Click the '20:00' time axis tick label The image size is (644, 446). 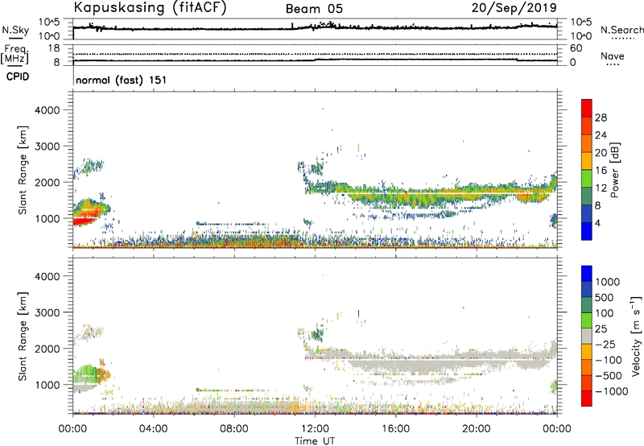click(477, 429)
